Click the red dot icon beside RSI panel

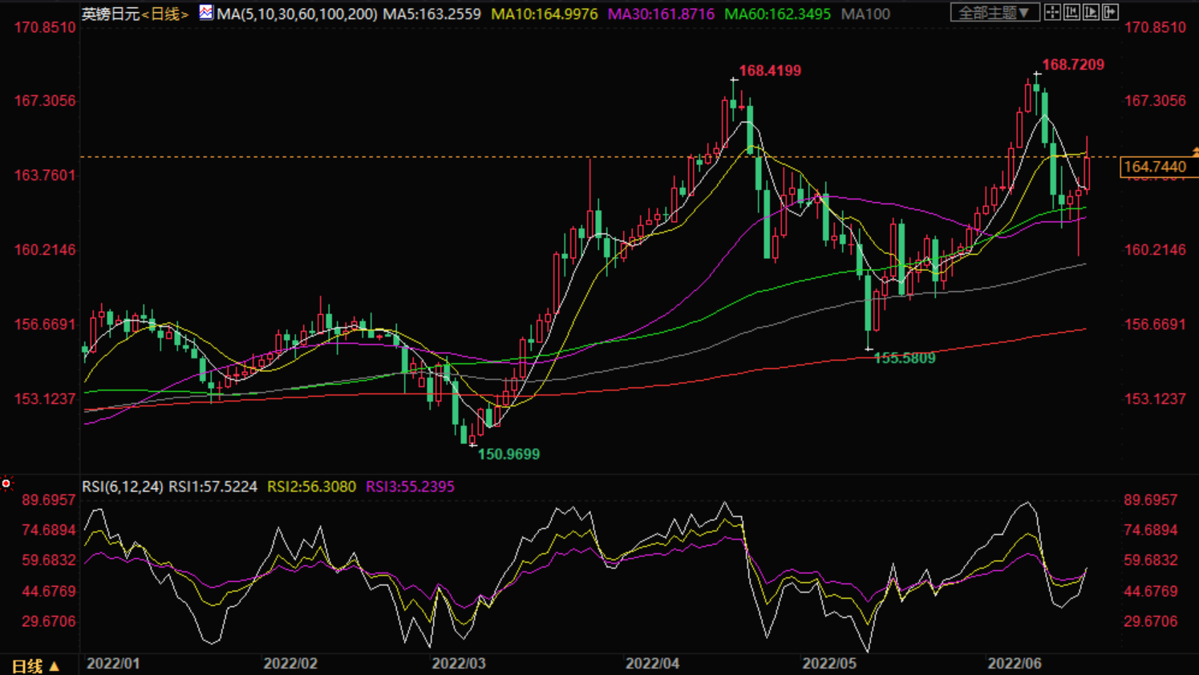pos(6,483)
